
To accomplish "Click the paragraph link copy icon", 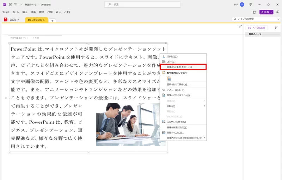I will tap(164, 95).
